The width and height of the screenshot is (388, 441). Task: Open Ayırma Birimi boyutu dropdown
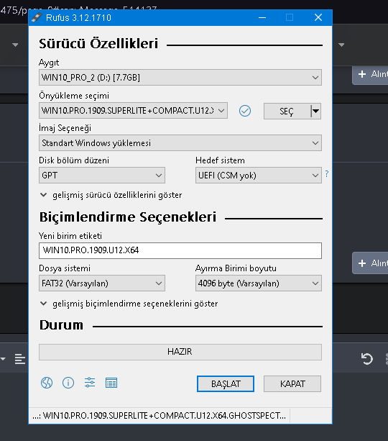(x=259, y=283)
